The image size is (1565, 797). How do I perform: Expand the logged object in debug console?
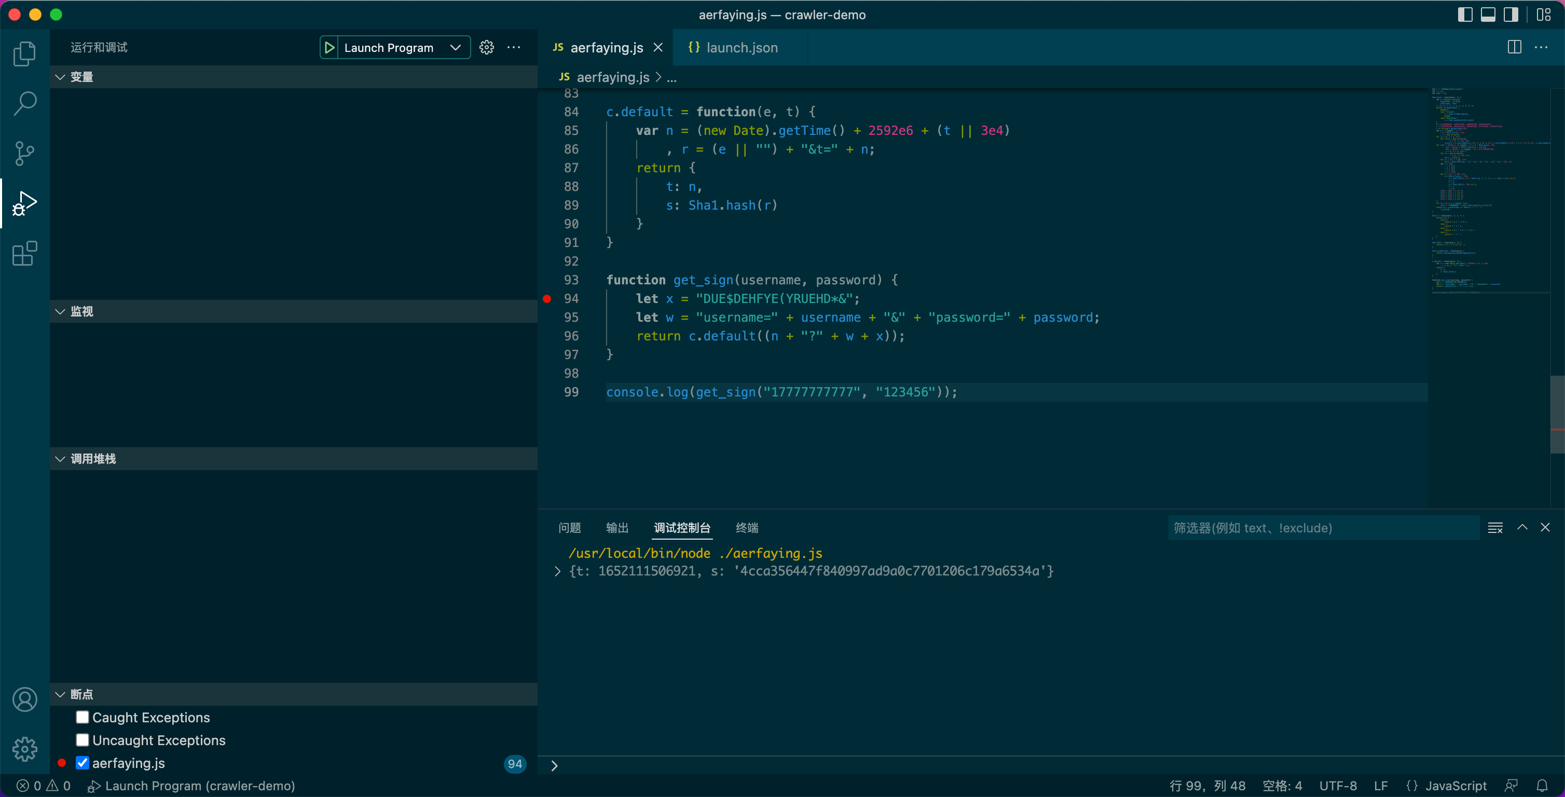[557, 571]
